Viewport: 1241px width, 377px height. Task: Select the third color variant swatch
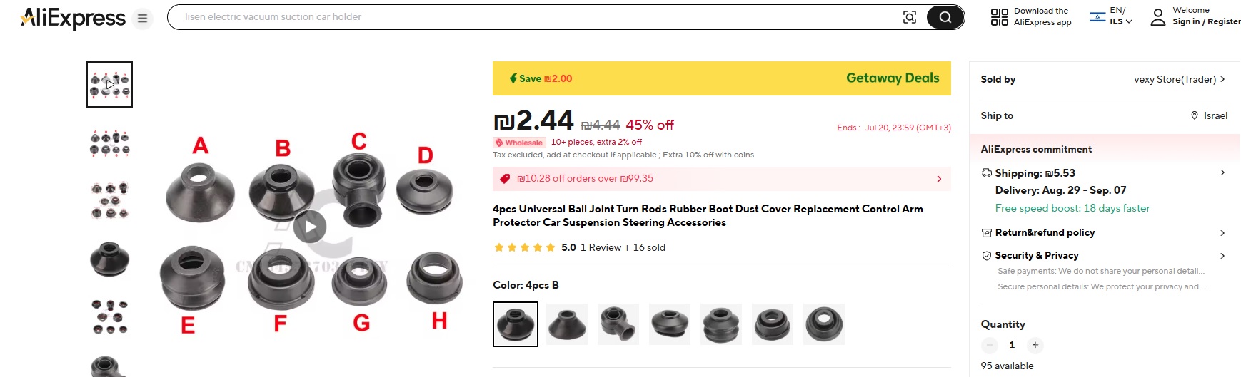point(618,324)
